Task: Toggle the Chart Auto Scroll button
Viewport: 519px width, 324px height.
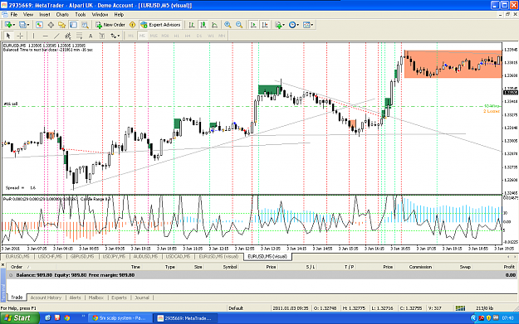Action: (x=253, y=25)
